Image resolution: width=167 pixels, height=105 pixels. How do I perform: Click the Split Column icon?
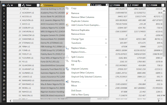coord(67,57)
